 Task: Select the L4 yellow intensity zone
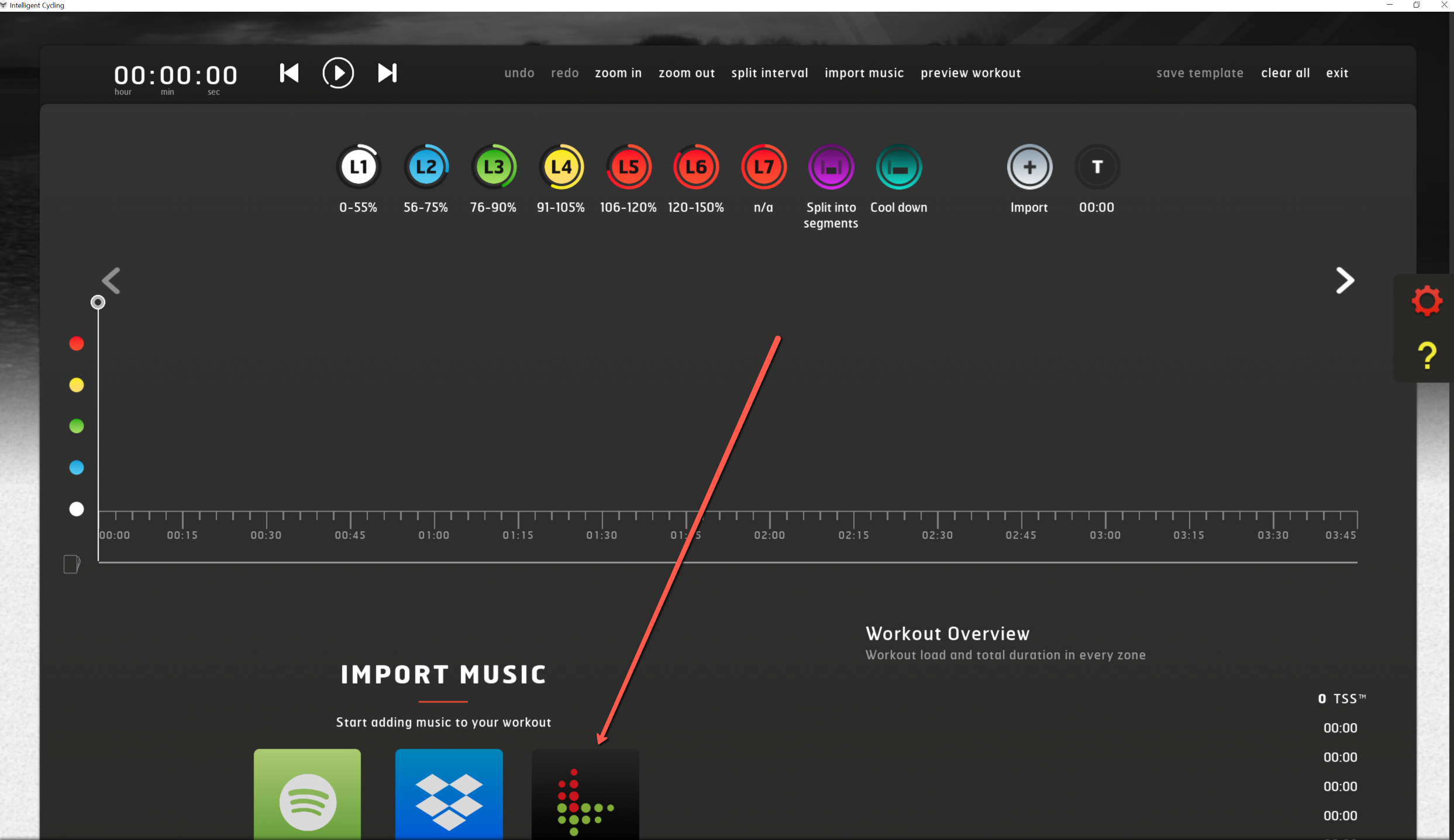[561, 167]
